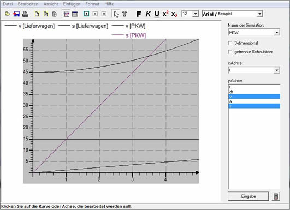The width and height of the screenshot is (290, 210).
Task: Open the Ansicht menu
Action: click(x=51, y=4)
